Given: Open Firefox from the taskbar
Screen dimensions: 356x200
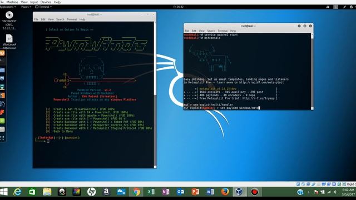Looking at the screenshot, I should pos(225,192).
